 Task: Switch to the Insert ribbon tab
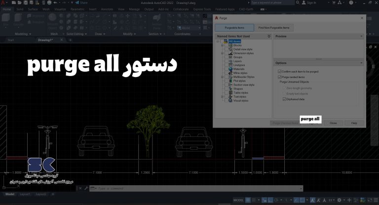93,9
